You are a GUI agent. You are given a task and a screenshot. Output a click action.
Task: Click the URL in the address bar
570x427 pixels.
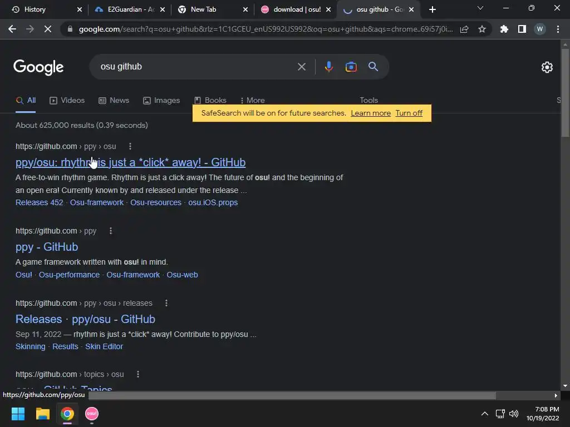pyautogui.click(x=266, y=29)
